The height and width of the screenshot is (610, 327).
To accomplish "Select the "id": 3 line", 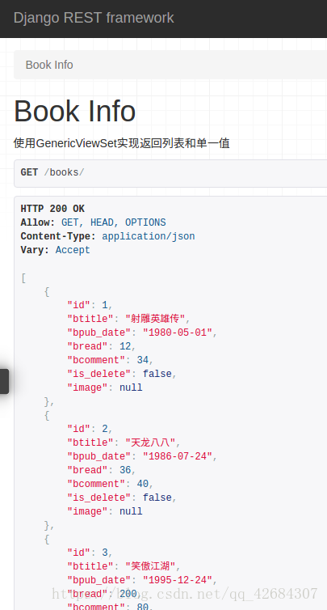I will (90, 553).
